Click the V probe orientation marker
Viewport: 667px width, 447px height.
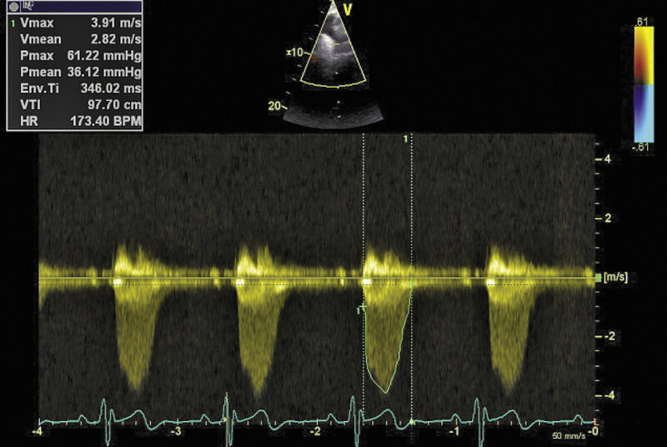(x=348, y=10)
